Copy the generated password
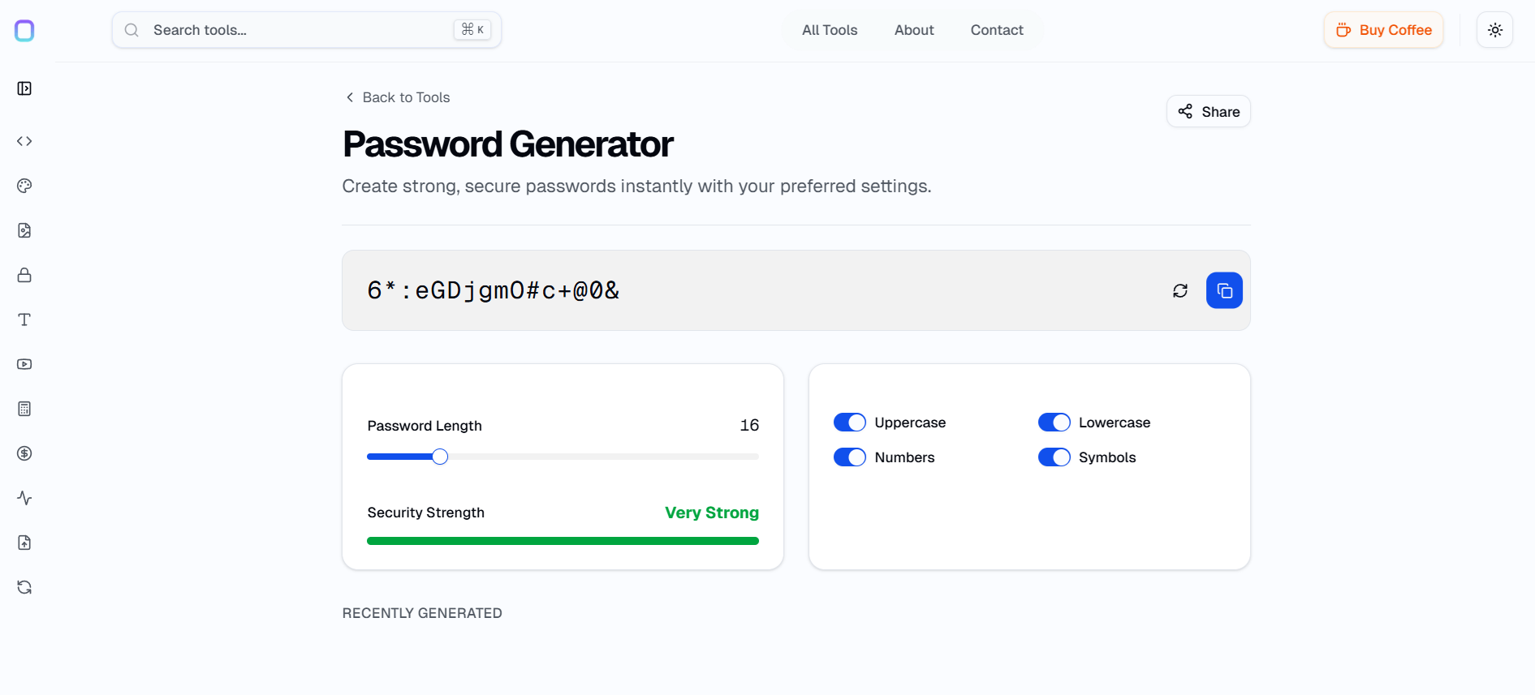Viewport: 1535px width, 695px height. (1224, 290)
